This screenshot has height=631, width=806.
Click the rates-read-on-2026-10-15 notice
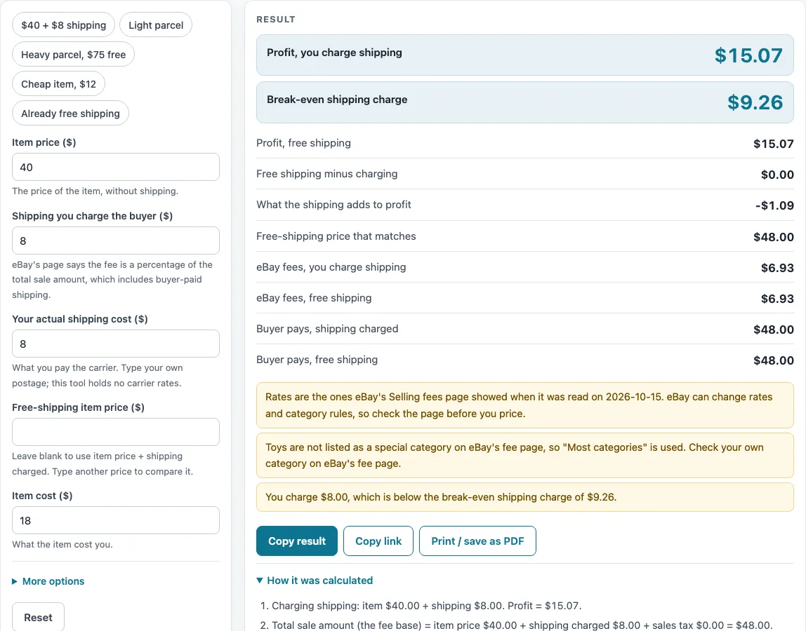click(x=525, y=405)
